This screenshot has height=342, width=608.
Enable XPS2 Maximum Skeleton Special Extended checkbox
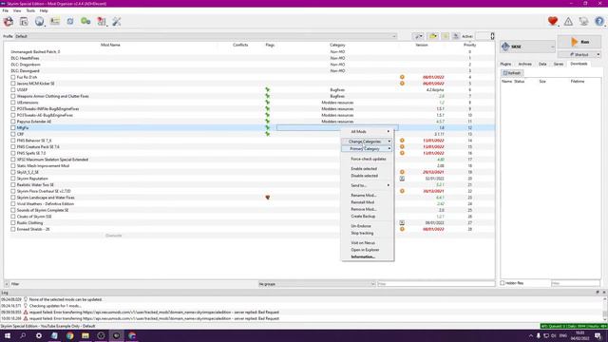[x=13, y=160]
